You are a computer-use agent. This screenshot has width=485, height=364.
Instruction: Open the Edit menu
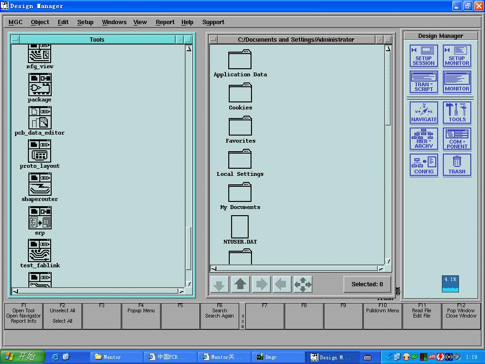pyautogui.click(x=63, y=22)
